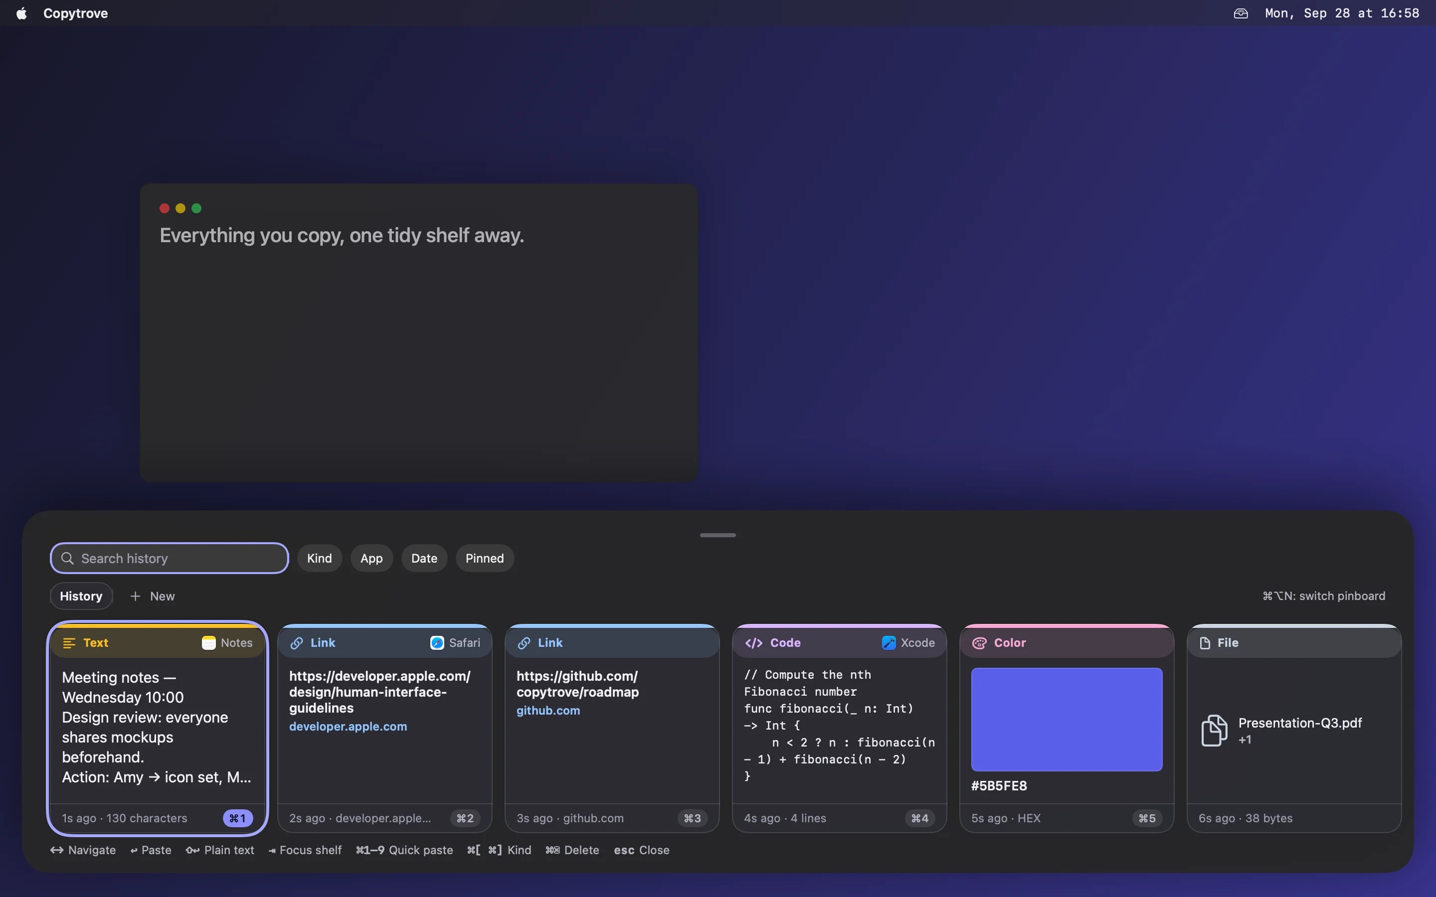Click the Kind shortcut hint in footer

499,850
